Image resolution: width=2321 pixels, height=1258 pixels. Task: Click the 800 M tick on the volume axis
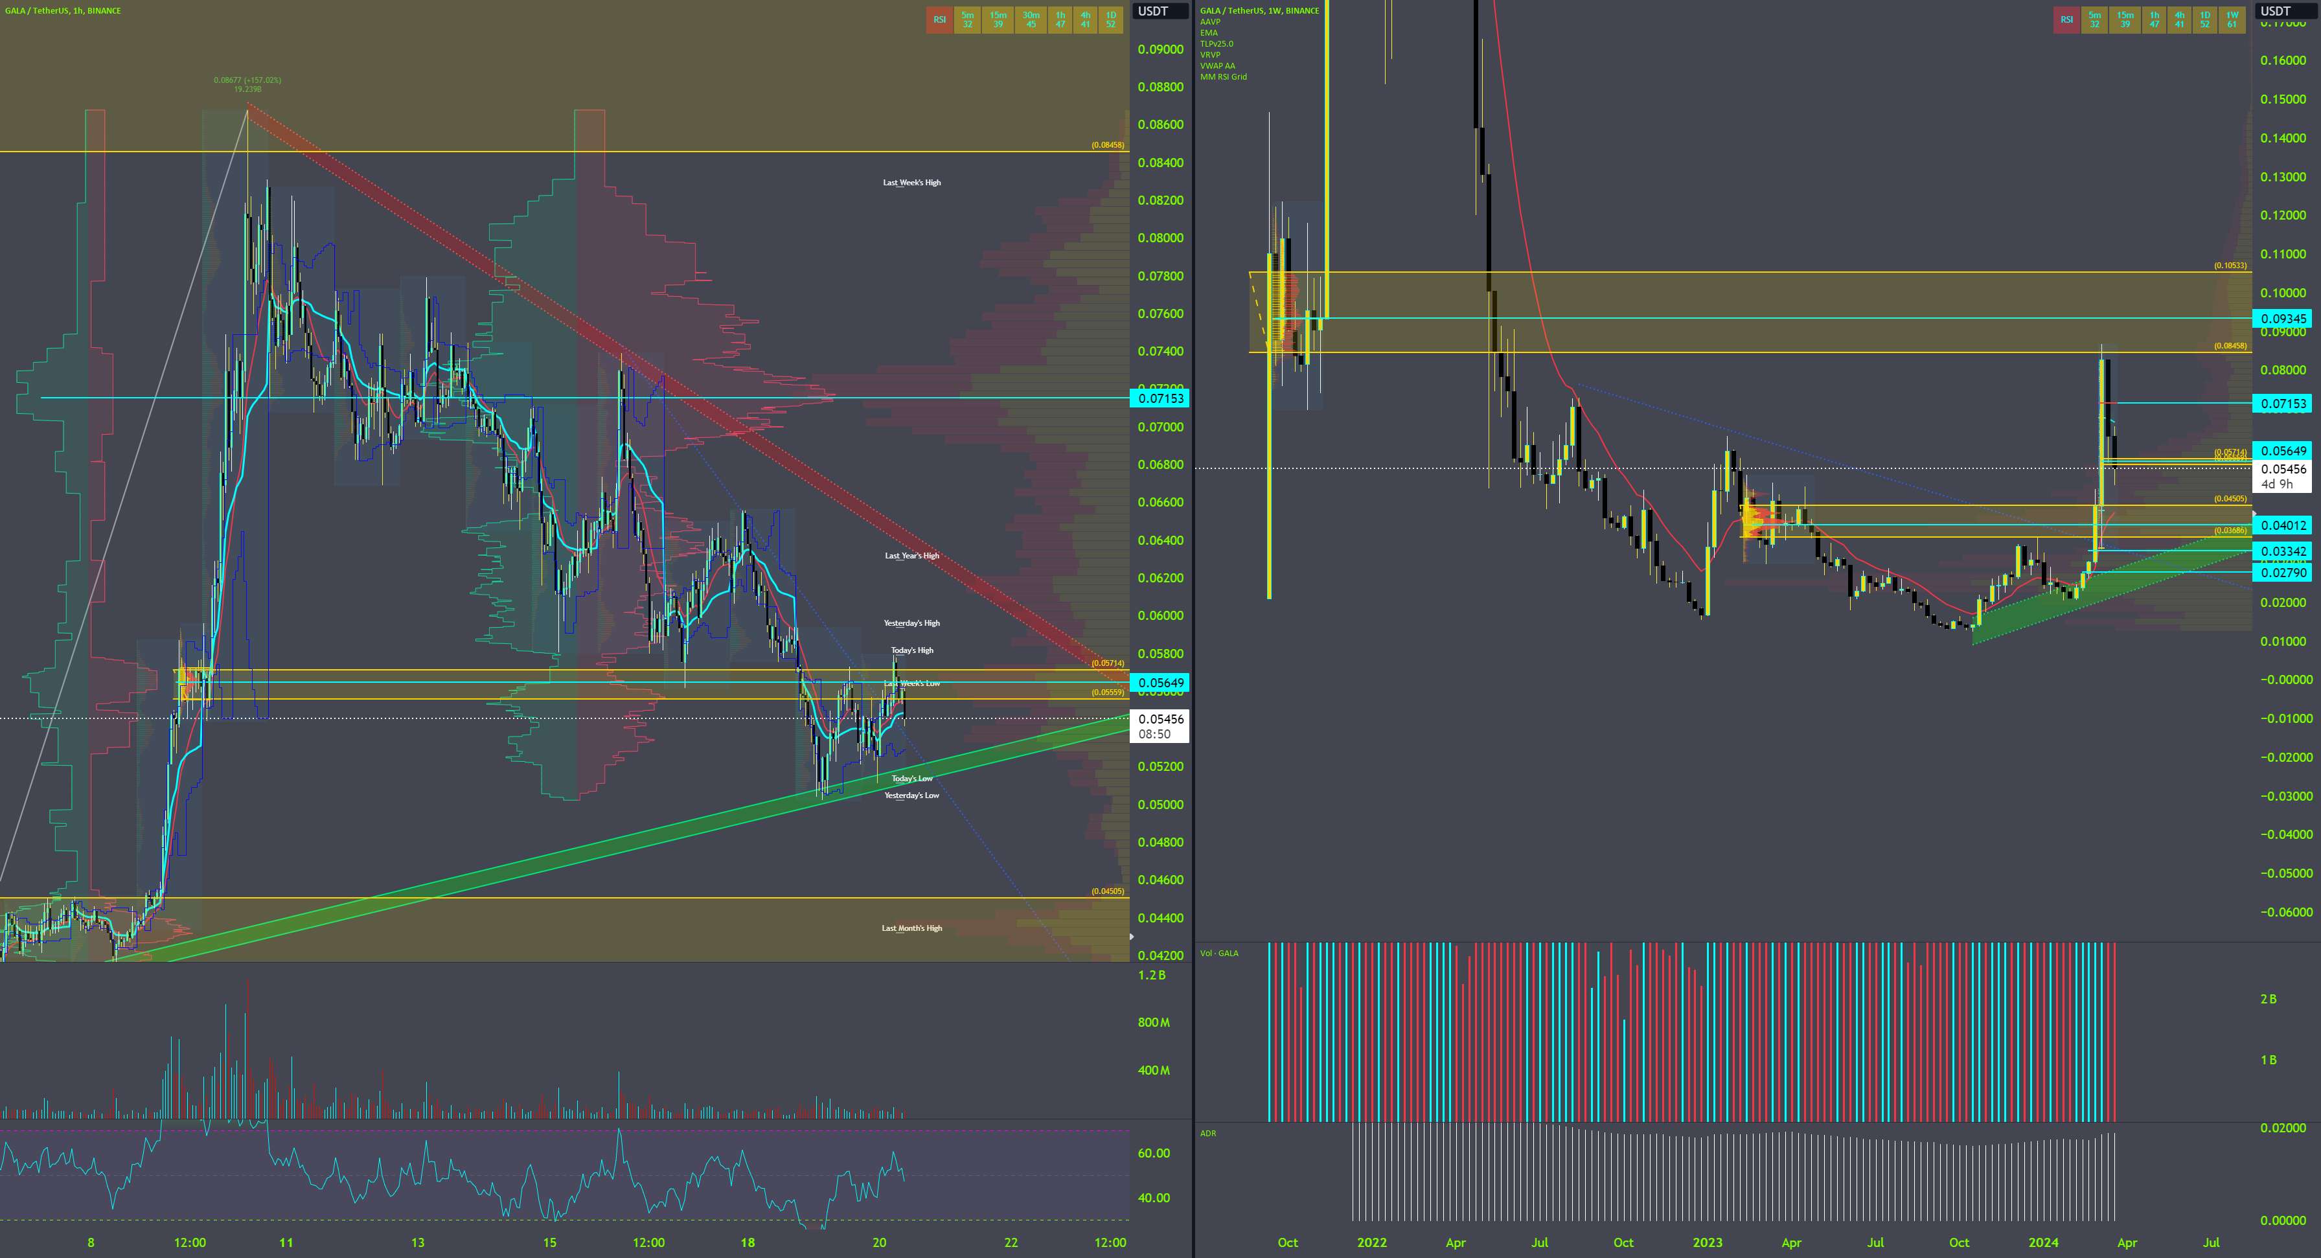[x=1153, y=1022]
